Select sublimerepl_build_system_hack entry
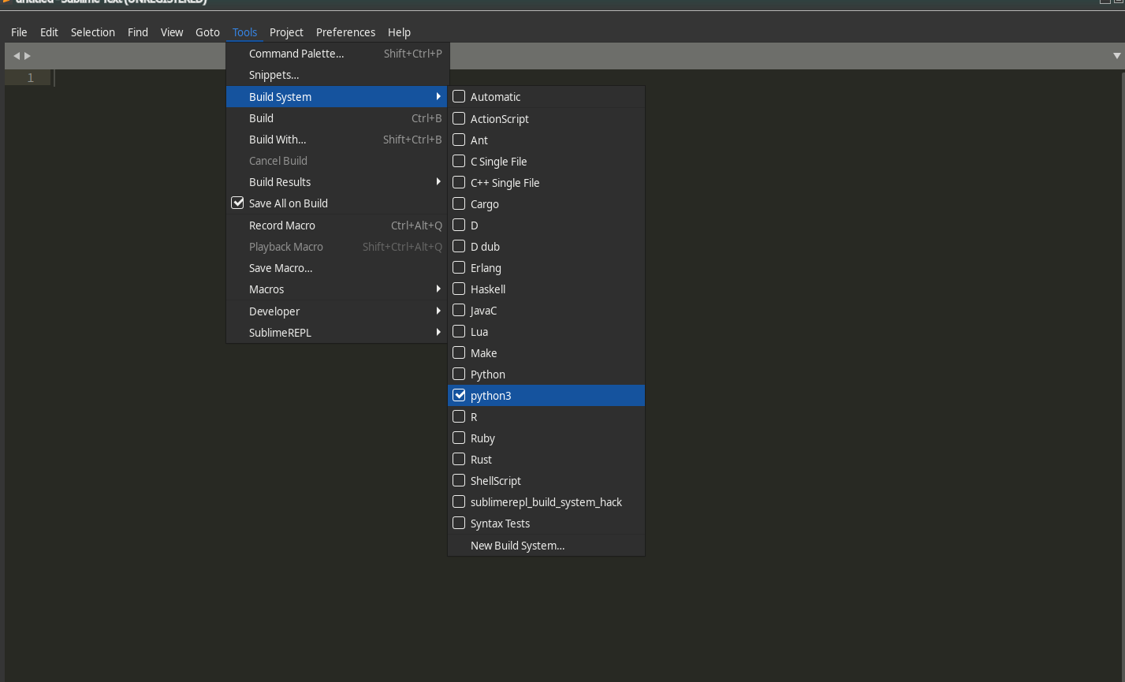1125x682 pixels. pyautogui.click(x=546, y=501)
